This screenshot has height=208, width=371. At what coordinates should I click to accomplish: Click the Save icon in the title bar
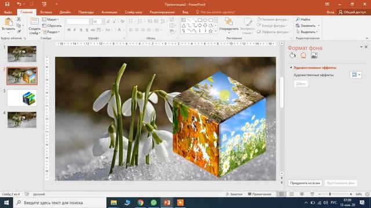(x=8, y=4)
